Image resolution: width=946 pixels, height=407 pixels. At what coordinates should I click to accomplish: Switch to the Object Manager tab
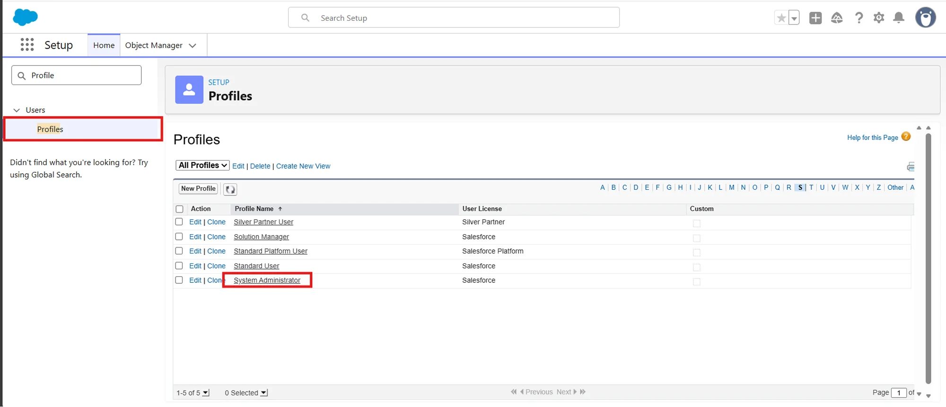[154, 45]
